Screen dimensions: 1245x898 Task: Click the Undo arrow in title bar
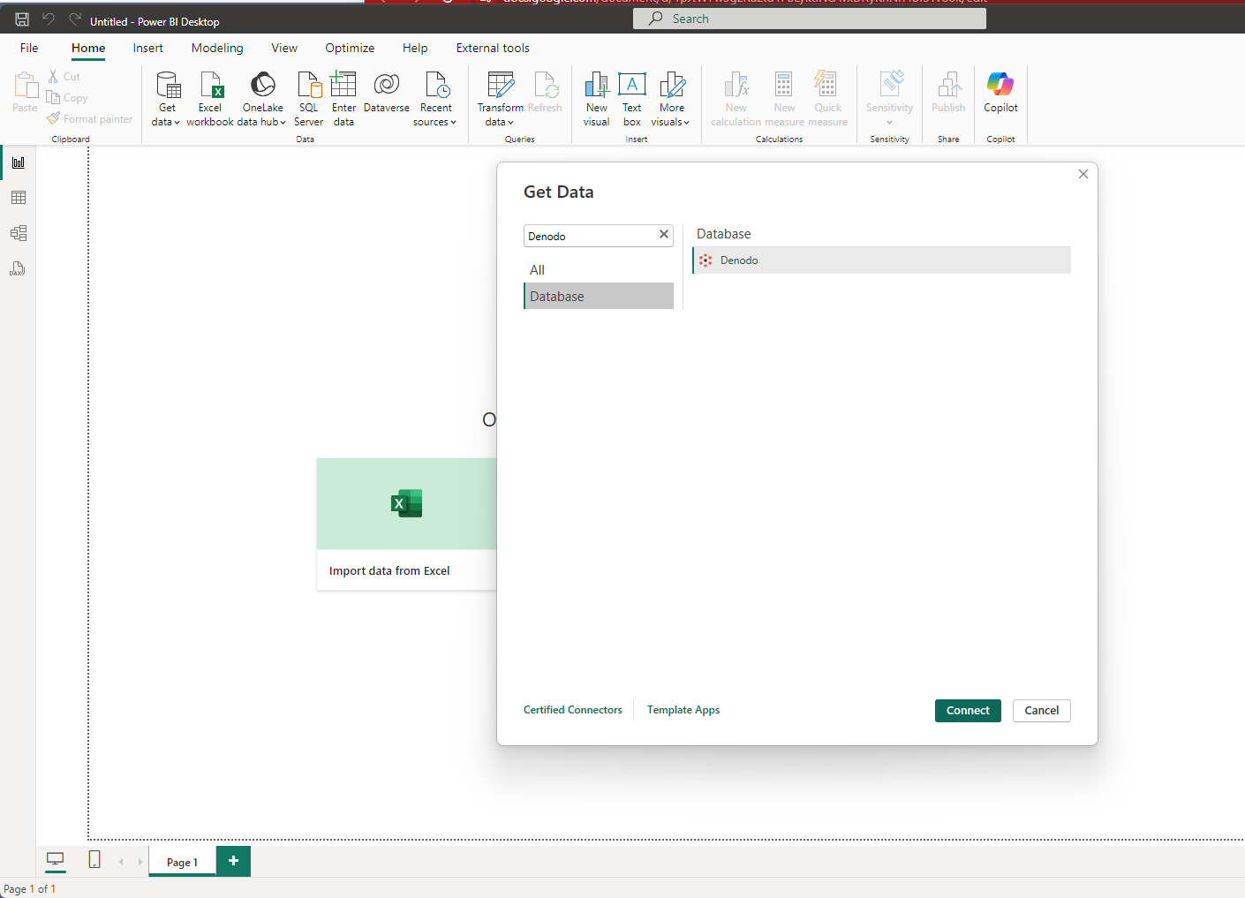click(49, 19)
